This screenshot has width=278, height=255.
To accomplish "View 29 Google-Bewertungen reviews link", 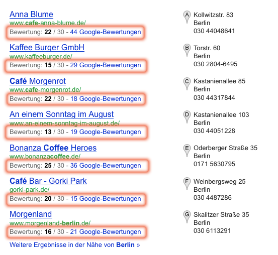I will (106, 65).
